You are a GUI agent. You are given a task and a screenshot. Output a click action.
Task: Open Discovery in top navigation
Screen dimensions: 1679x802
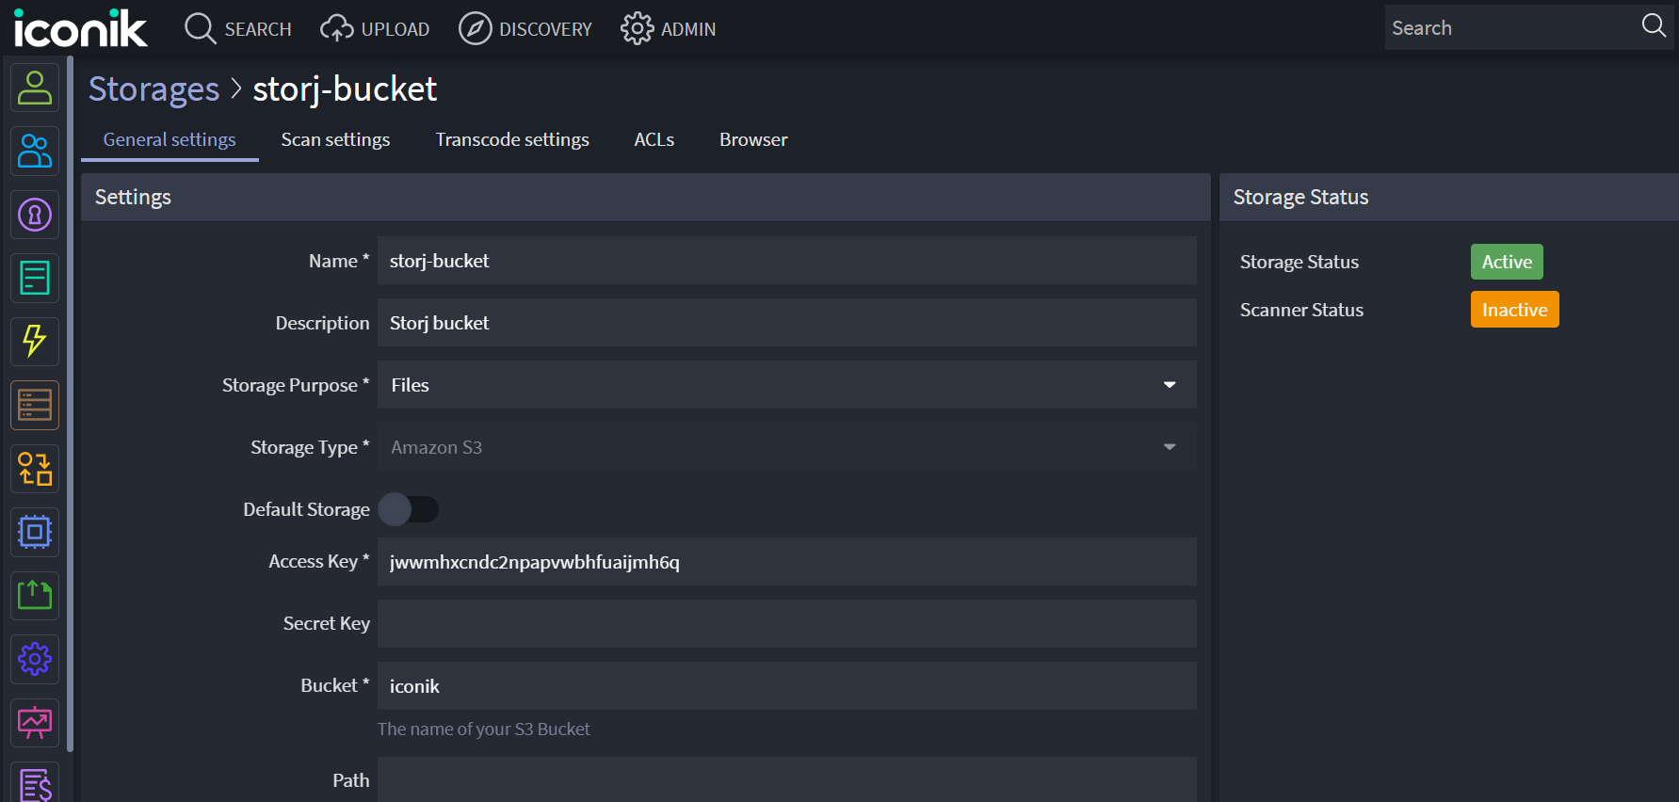525,29
